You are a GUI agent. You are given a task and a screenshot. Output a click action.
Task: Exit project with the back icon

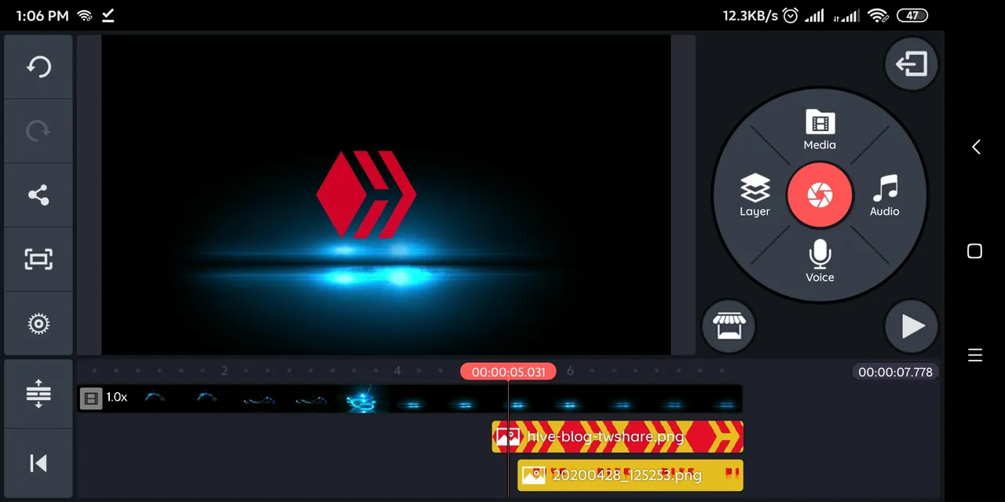[912, 64]
